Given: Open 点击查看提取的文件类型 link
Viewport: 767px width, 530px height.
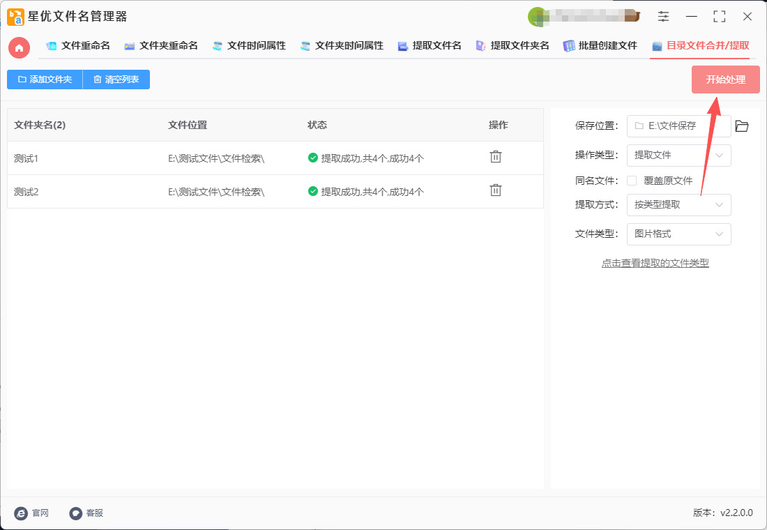Looking at the screenshot, I should point(655,264).
